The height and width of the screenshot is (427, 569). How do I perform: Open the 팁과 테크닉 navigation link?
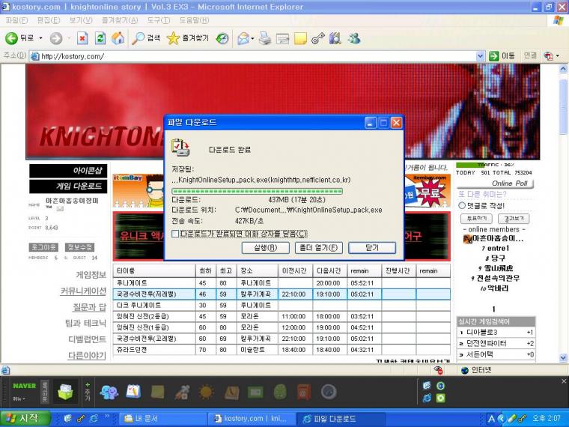point(85,323)
